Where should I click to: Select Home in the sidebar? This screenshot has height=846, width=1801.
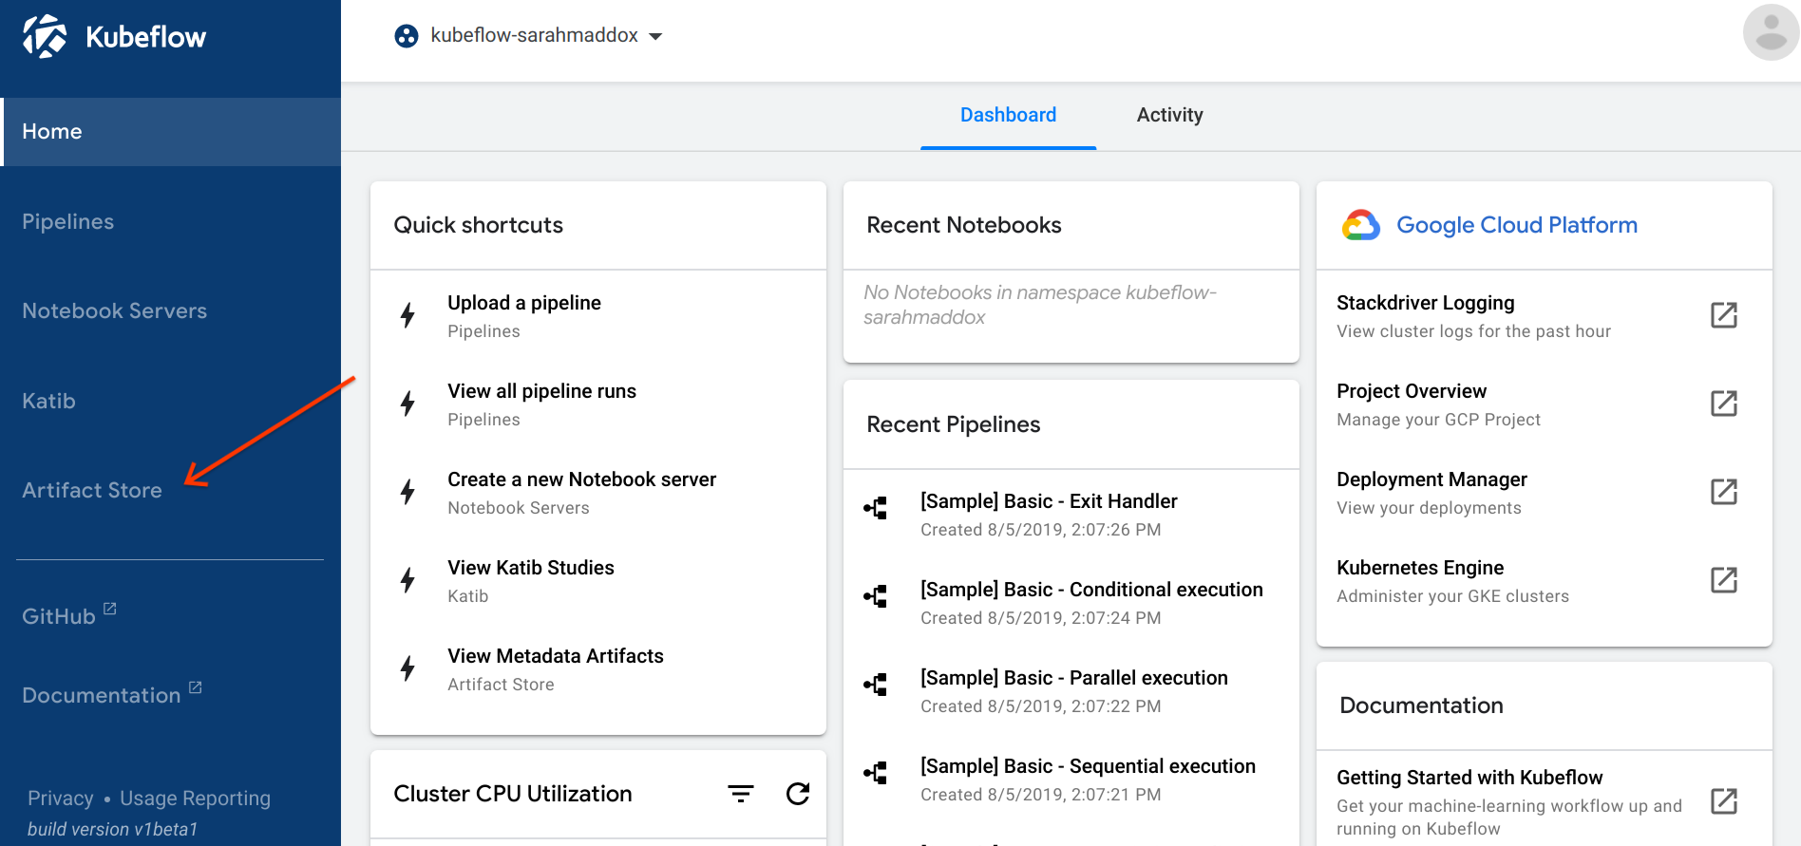(x=171, y=132)
